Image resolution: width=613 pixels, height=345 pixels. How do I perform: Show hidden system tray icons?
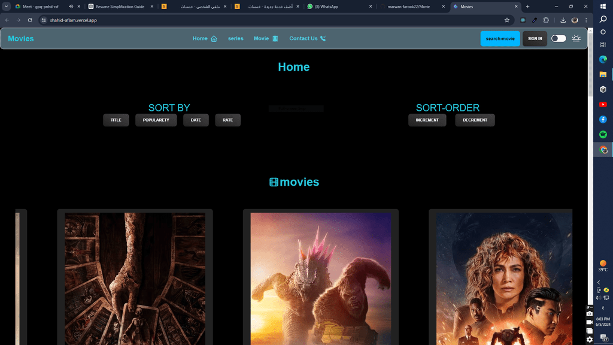point(599,283)
